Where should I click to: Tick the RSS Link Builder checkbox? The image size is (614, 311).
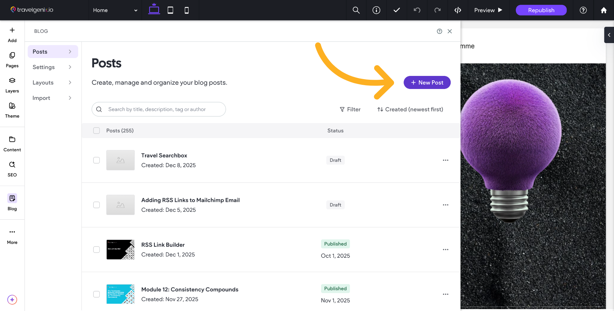point(97,249)
